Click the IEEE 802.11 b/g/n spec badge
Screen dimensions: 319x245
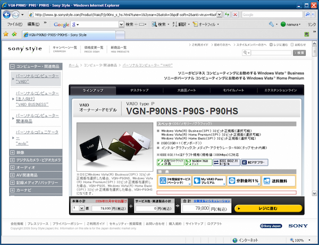(x=226, y=162)
